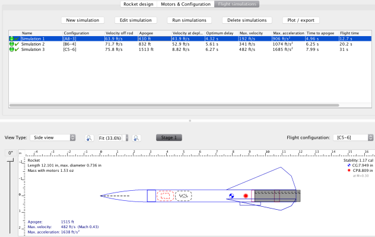This screenshot has width=375, height=237.
Task: Click the zoom out magnifier icon
Action: coord(89,137)
